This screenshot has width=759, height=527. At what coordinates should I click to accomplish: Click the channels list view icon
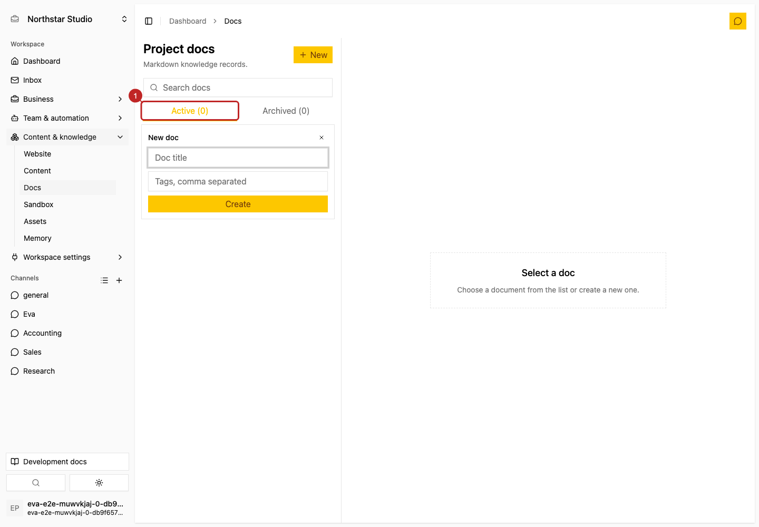(x=104, y=280)
